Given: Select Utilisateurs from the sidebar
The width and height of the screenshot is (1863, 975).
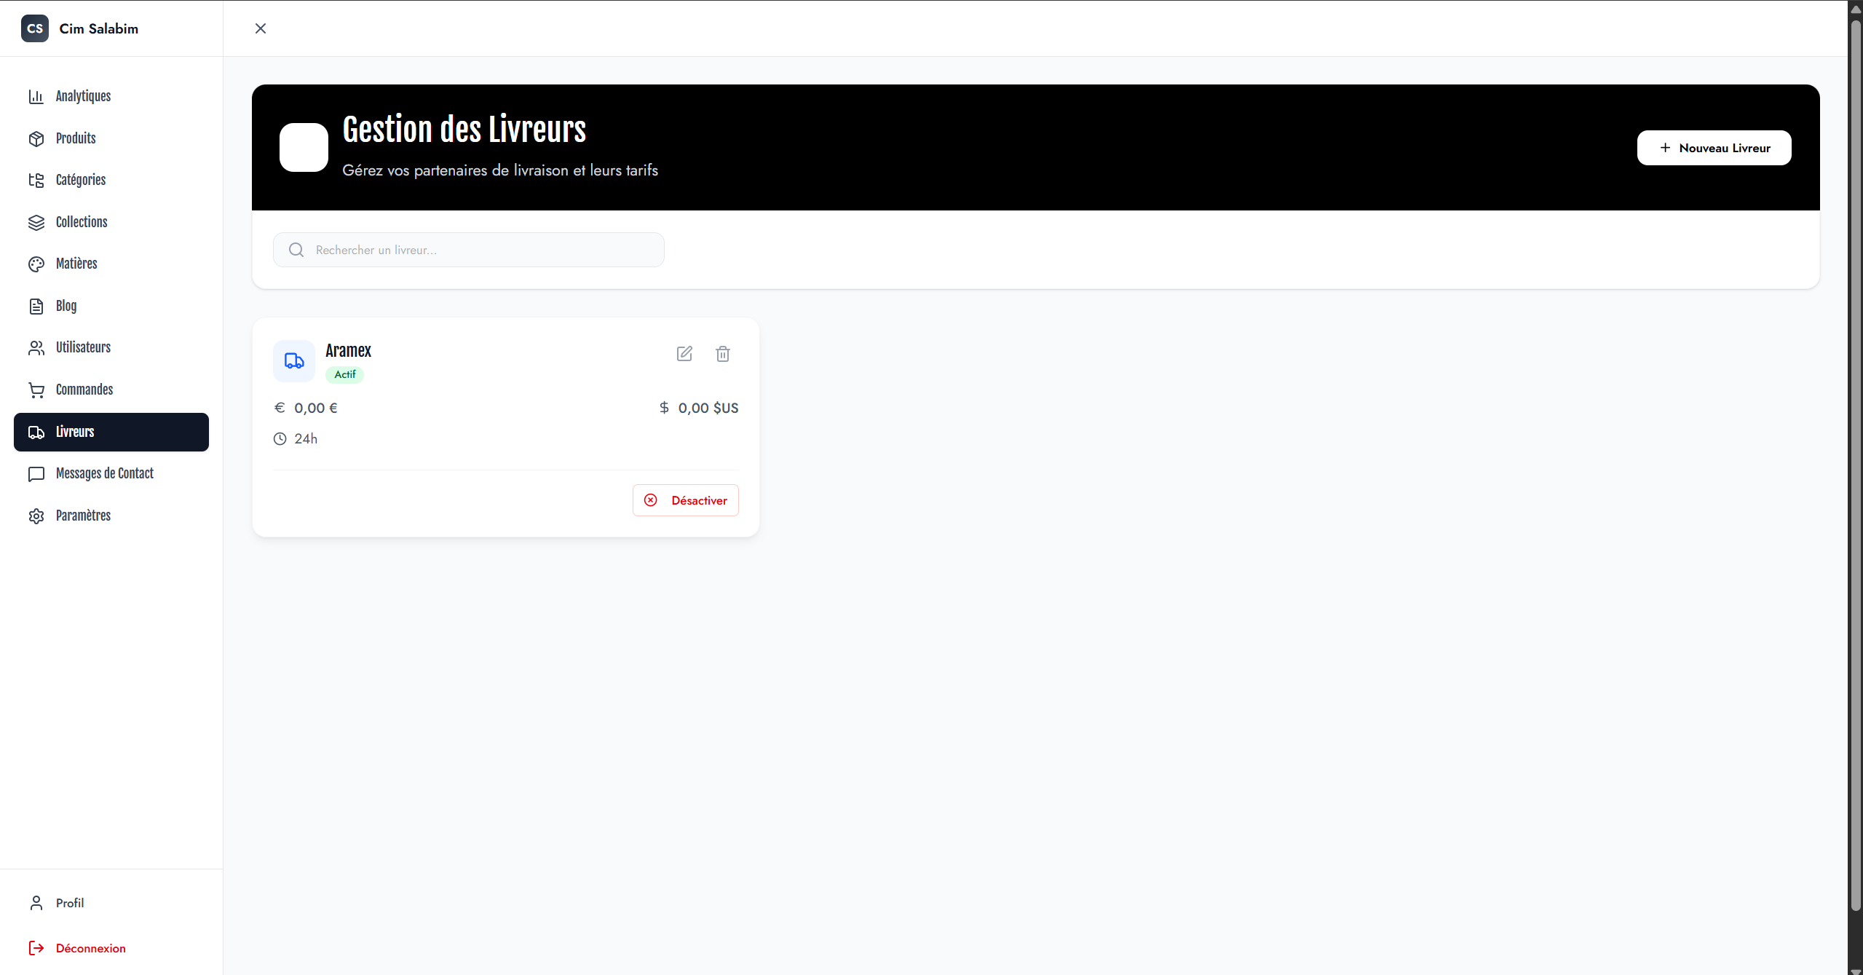Looking at the screenshot, I should (83, 347).
